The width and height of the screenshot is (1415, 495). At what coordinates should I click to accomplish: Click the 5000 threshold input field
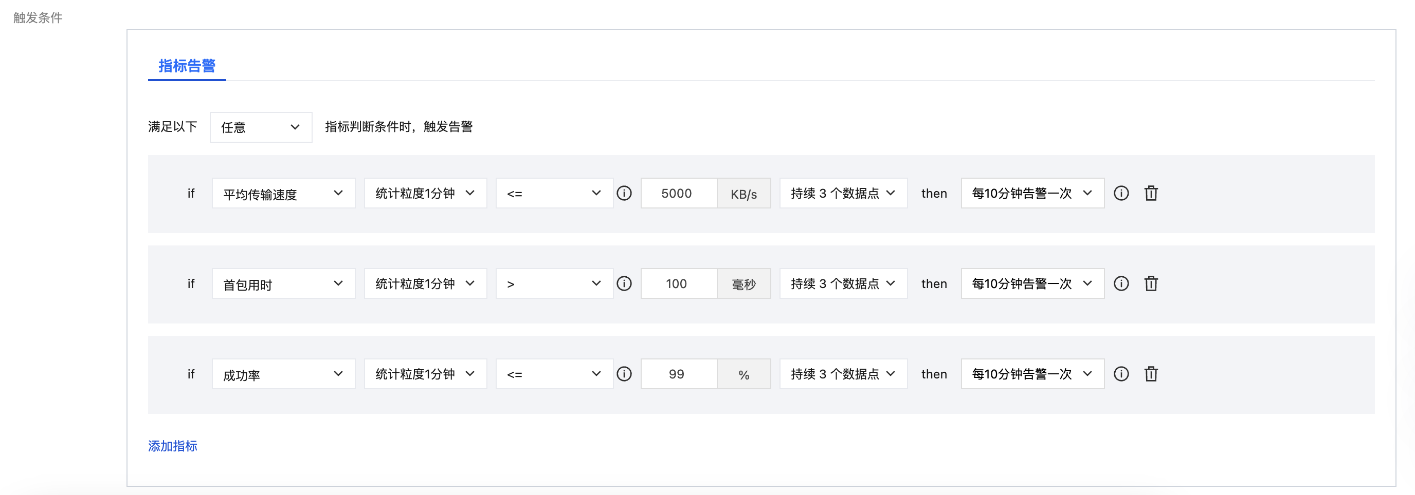point(679,193)
